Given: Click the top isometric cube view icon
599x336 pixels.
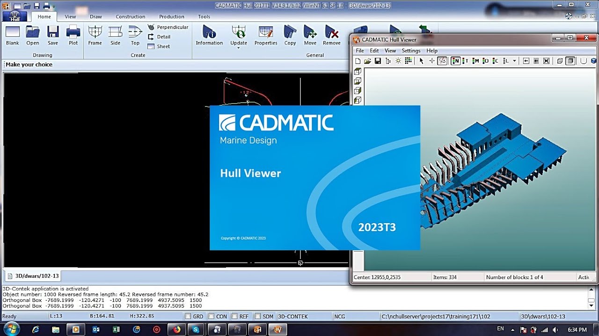Looking at the screenshot, I should pos(358,71).
